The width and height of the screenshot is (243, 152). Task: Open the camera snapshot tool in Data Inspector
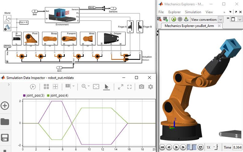141,87
